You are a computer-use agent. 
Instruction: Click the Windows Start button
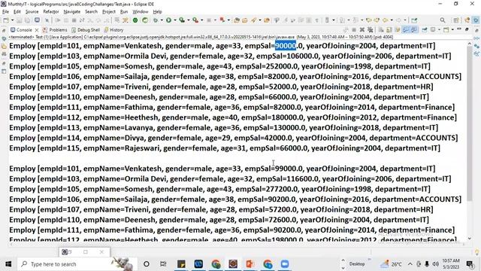click(x=8, y=264)
